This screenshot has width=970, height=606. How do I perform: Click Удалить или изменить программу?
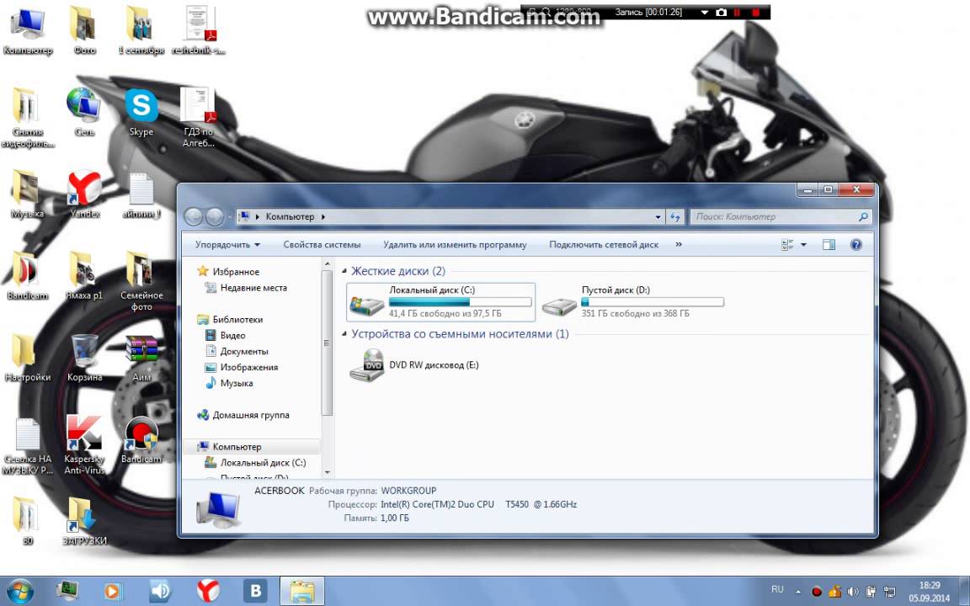pos(455,245)
